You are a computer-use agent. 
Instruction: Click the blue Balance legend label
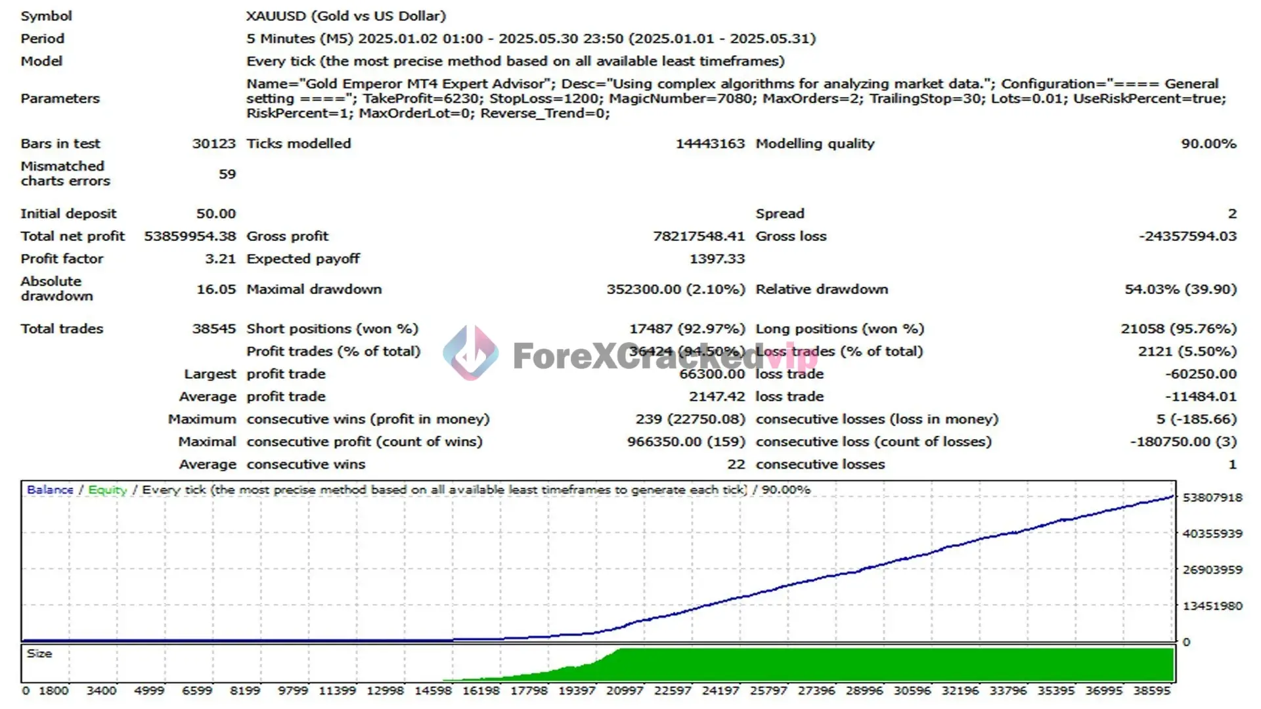50,490
